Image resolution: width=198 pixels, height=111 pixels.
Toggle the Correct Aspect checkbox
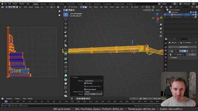85,89
